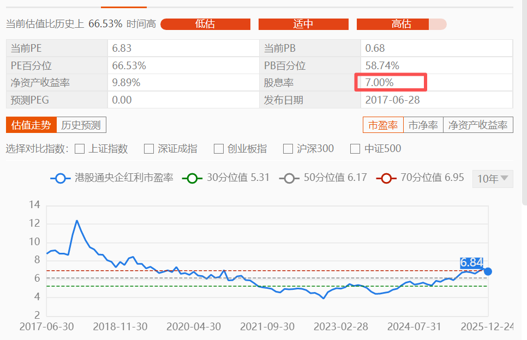
Task: Show the 市净率 chart
Action: (423, 125)
